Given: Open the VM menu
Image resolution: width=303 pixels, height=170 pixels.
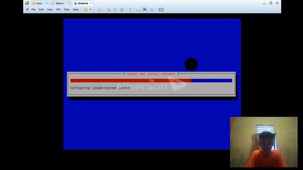Looking at the screenshot, I should tap(58, 9).
